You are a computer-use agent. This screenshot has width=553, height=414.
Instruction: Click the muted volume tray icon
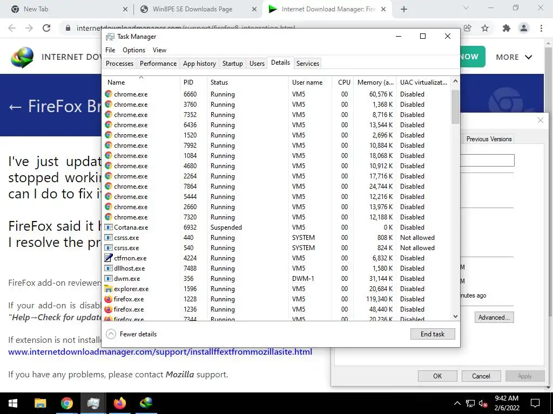pos(483,403)
